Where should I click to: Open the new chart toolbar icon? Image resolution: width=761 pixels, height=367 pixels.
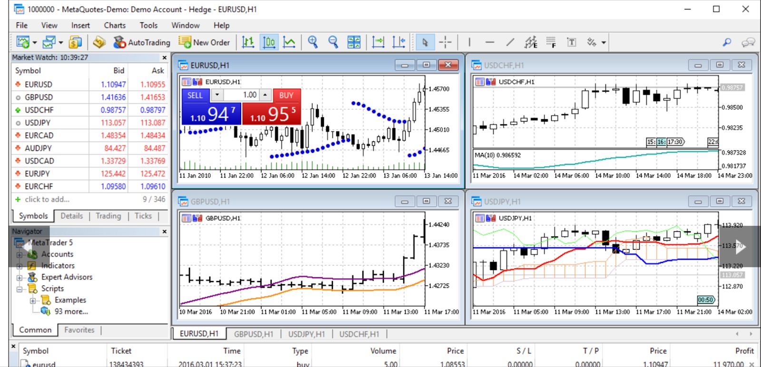point(22,42)
